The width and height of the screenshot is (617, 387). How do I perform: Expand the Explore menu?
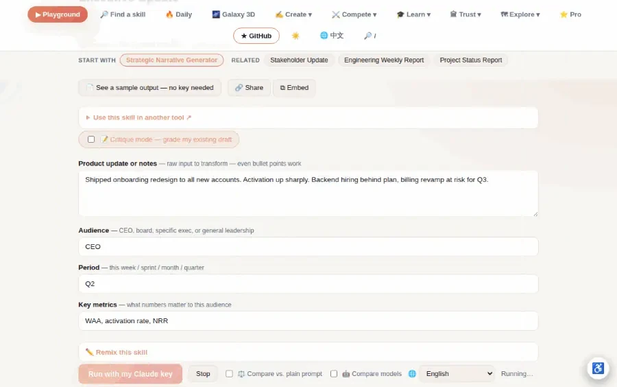click(520, 14)
